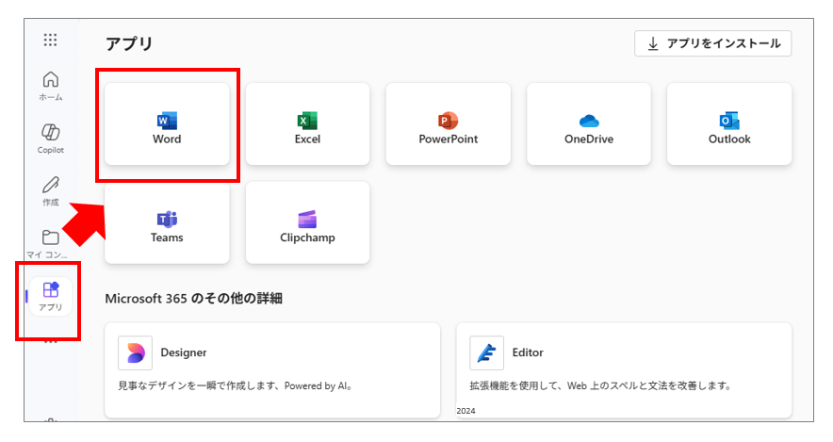The height and width of the screenshot is (442, 833).
Task: Click the アプリ page heading
Action: (129, 43)
